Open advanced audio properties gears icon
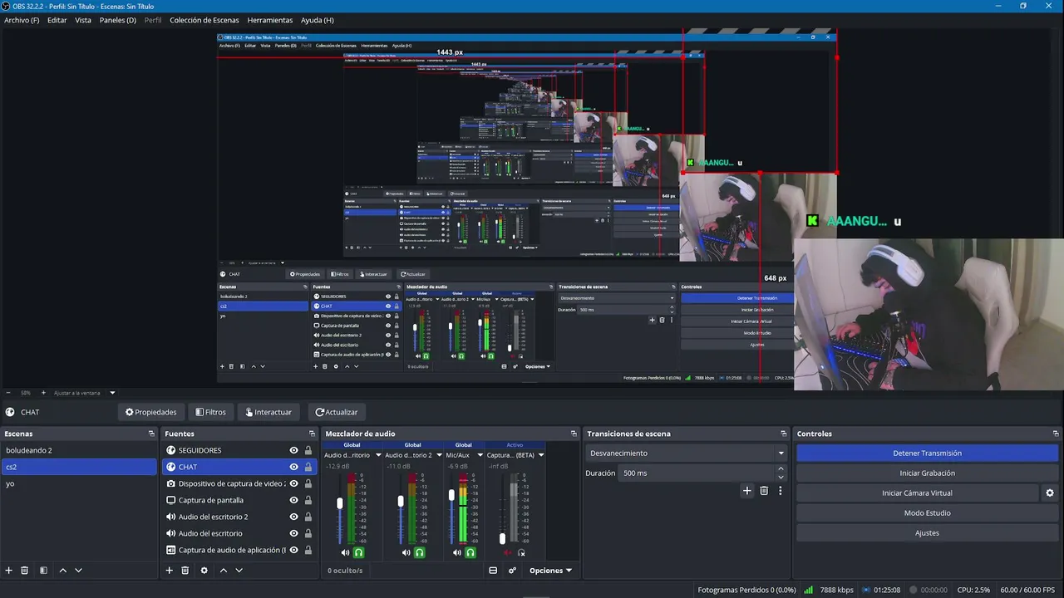The height and width of the screenshot is (598, 1064). coord(512,571)
